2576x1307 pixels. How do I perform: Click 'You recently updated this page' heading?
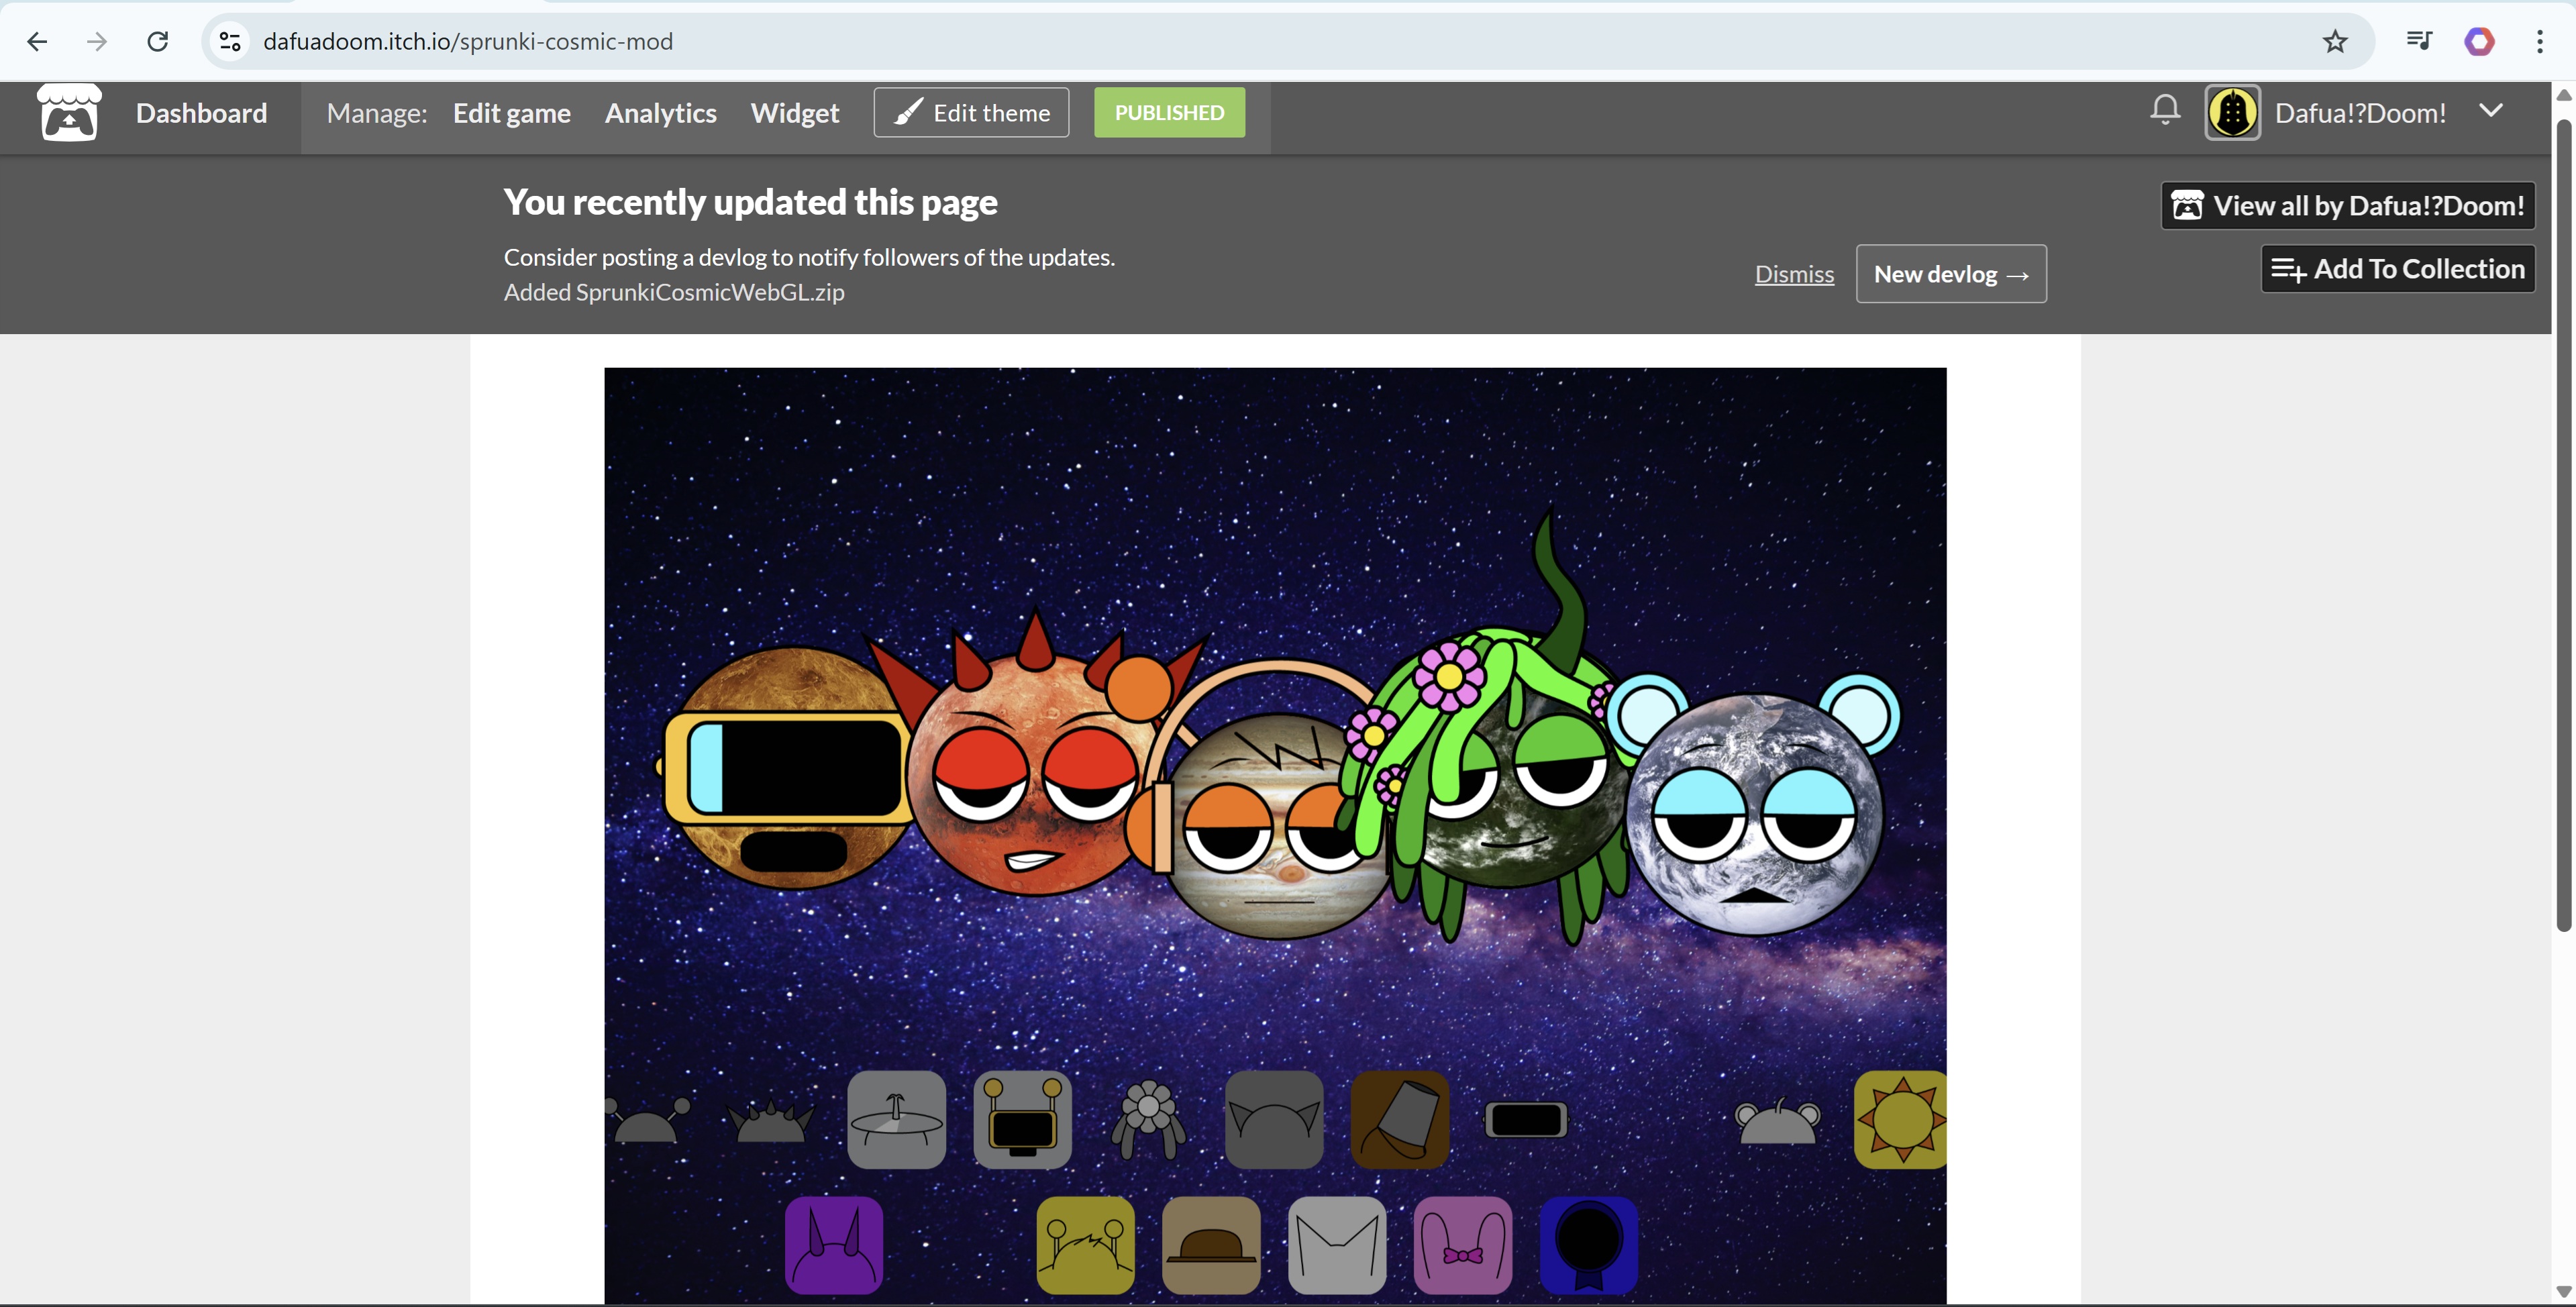750,203
